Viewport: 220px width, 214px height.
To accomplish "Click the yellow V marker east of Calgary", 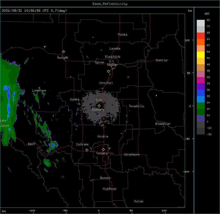I will coord(109,148).
